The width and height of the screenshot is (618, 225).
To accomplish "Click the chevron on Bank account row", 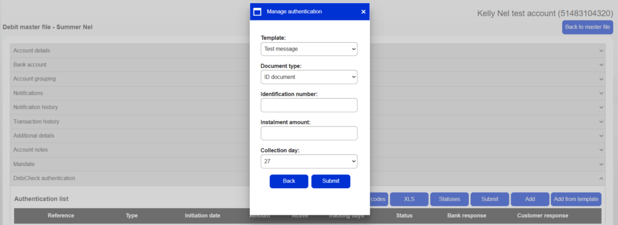I will (x=601, y=65).
